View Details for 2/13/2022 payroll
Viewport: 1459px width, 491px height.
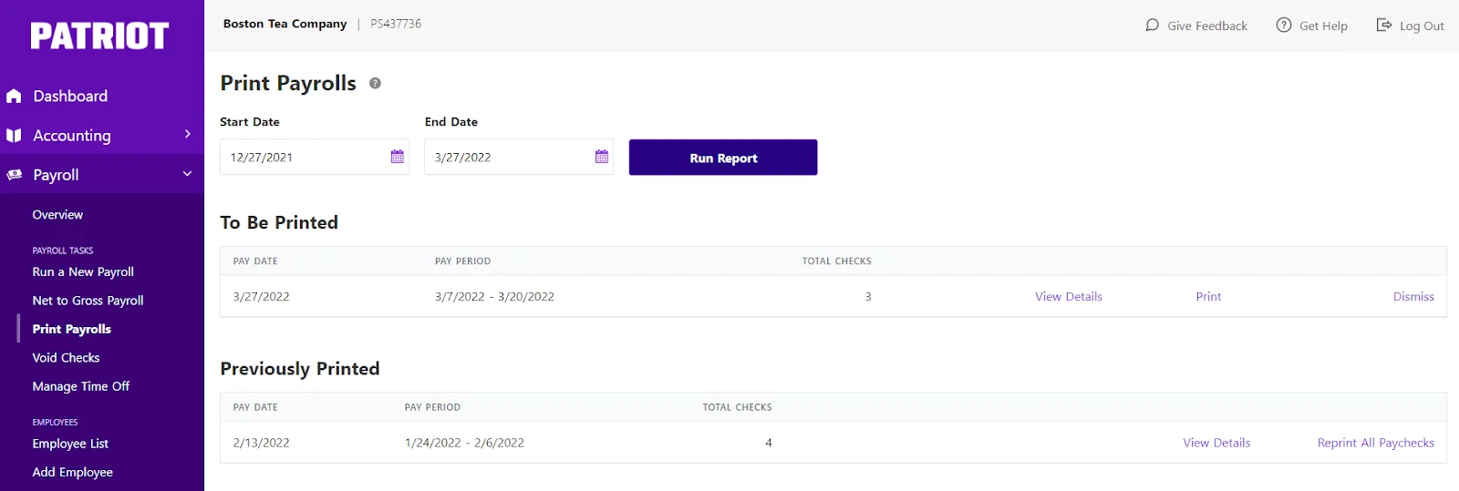[1216, 443]
